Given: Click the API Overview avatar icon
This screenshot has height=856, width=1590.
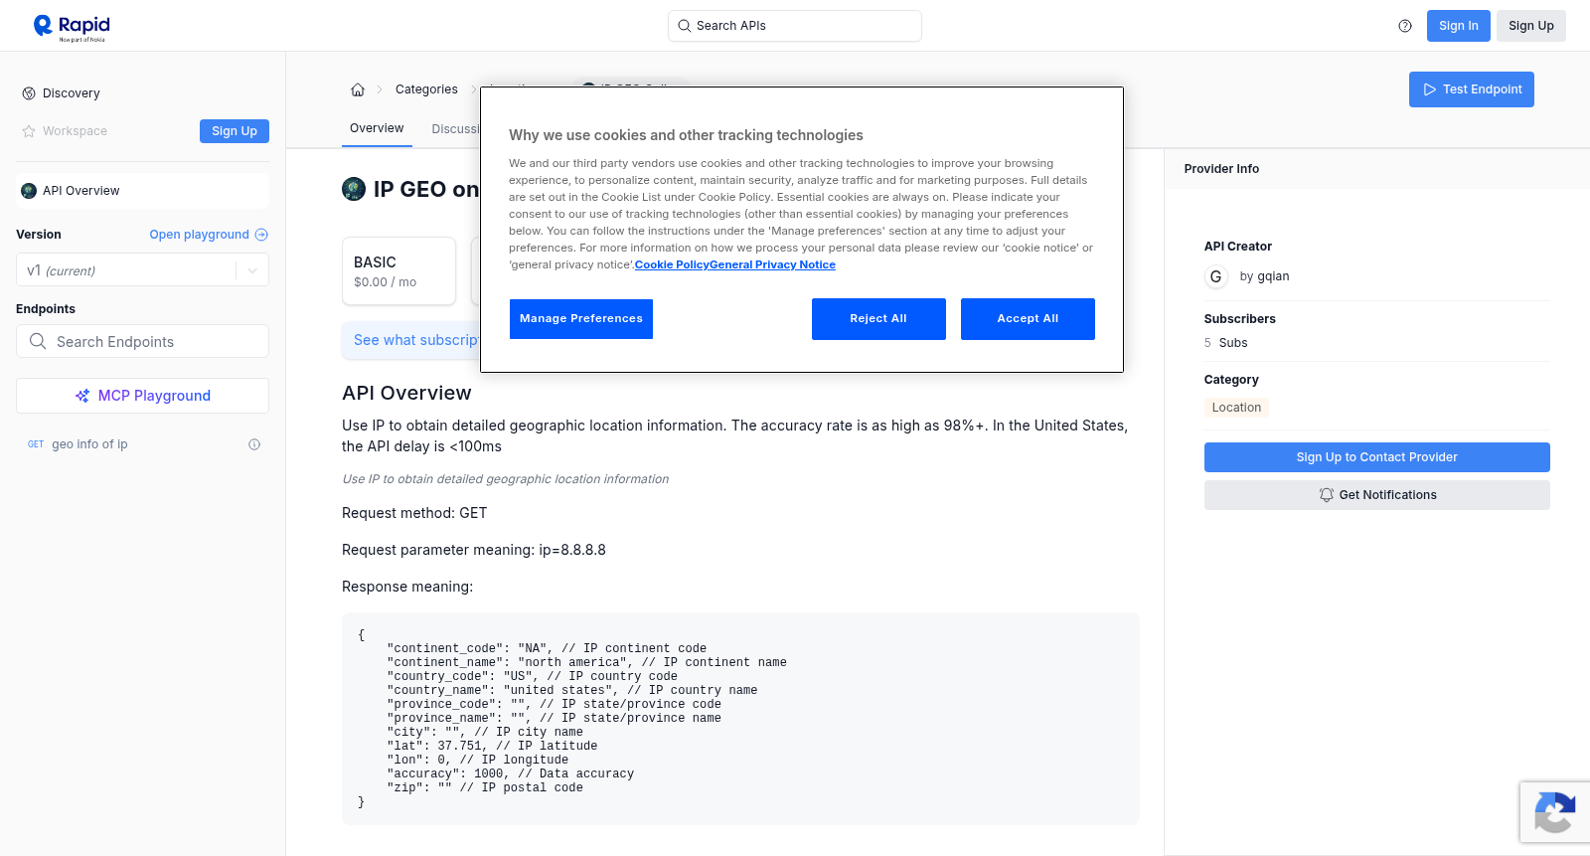Looking at the screenshot, I should pos(29,191).
